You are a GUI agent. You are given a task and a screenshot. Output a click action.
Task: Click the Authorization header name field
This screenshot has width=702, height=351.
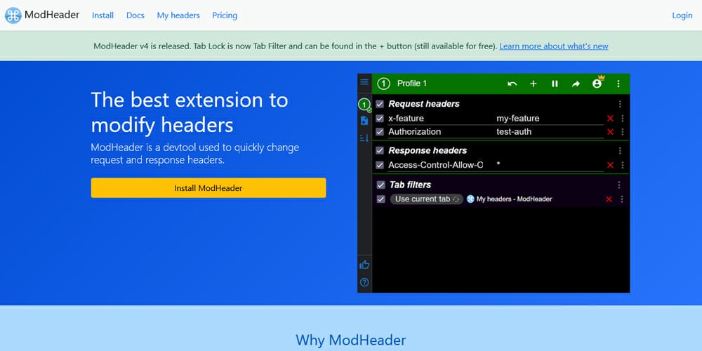[435, 132]
